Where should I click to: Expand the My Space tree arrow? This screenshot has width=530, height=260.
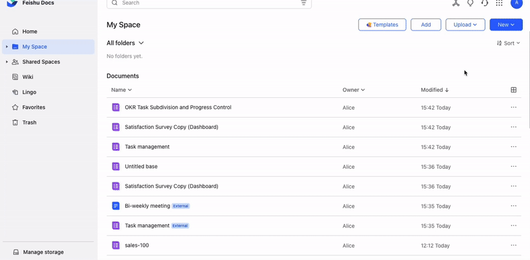pyautogui.click(x=7, y=46)
